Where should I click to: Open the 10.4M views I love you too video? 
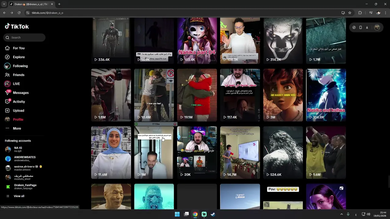[154, 95]
